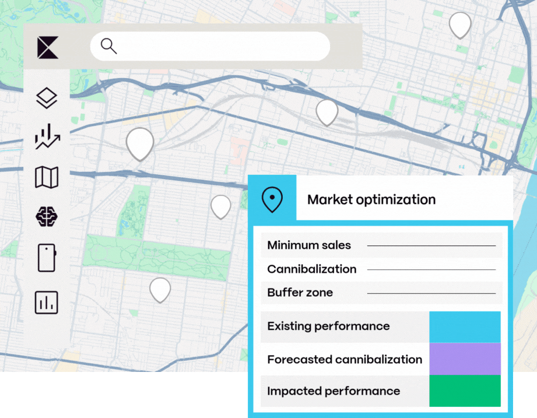The image size is (537, 418).
Task: Select the cyan Existing performance color swatch
Action: click(x=465, y=326)
